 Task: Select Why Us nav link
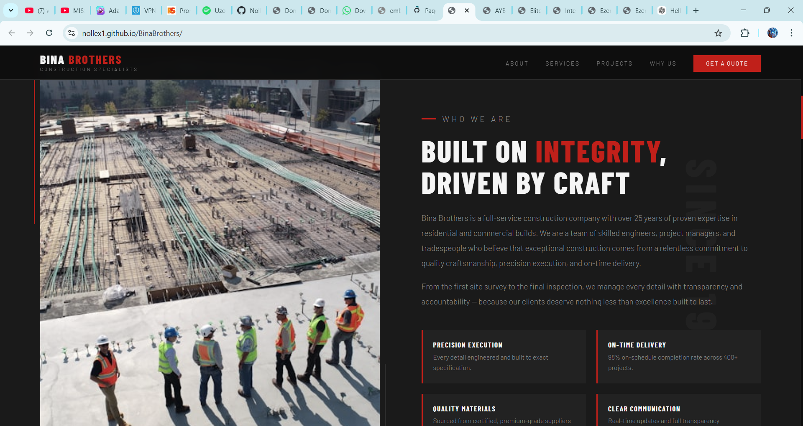pos(663,63)
